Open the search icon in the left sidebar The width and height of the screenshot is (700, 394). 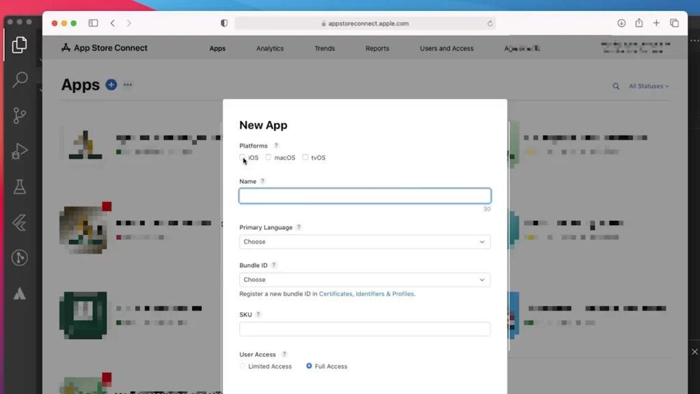pos(19,80)
